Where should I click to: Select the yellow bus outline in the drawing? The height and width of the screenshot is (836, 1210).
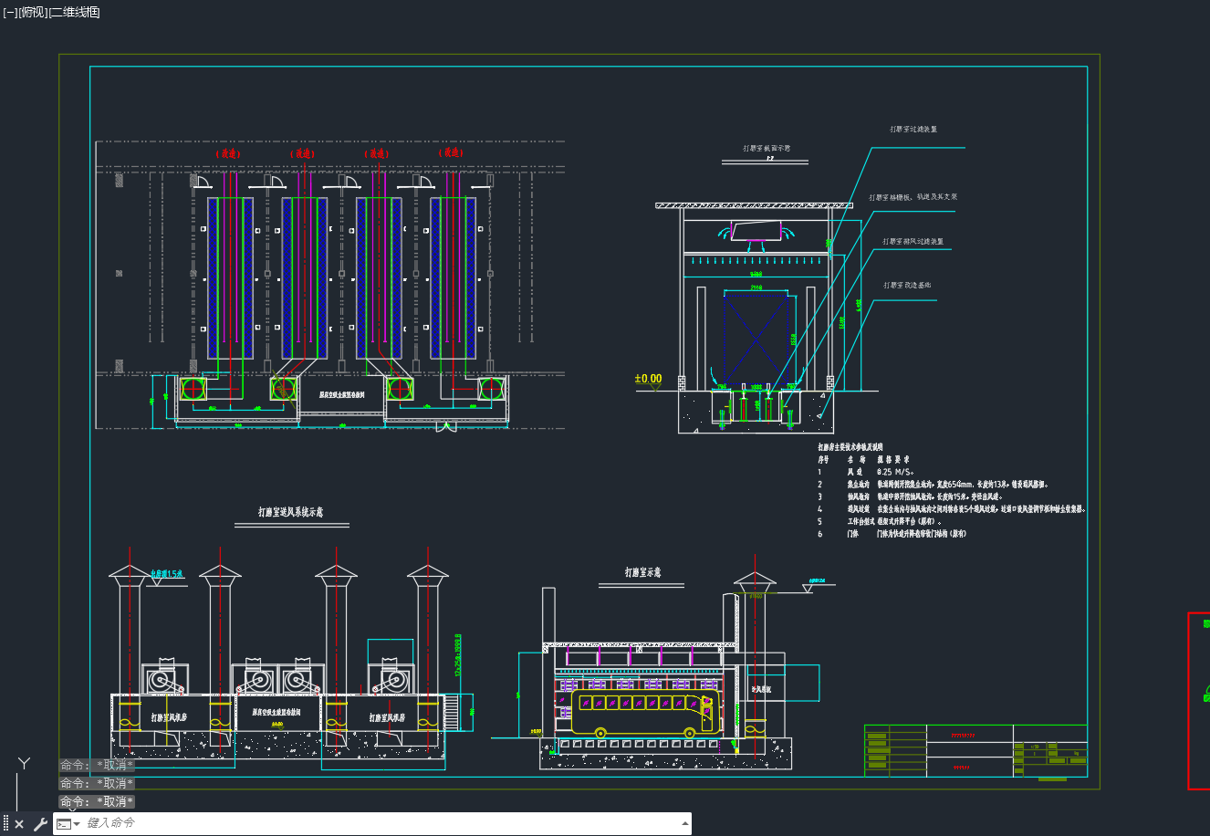tap(645, 713)
